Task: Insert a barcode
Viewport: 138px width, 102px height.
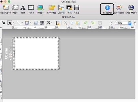Action: coord(42,23)
